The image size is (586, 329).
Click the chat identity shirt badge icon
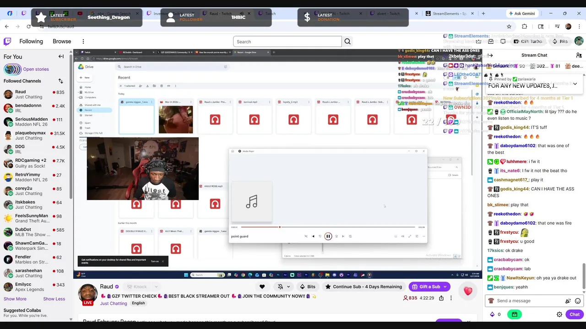click(491, 301)
